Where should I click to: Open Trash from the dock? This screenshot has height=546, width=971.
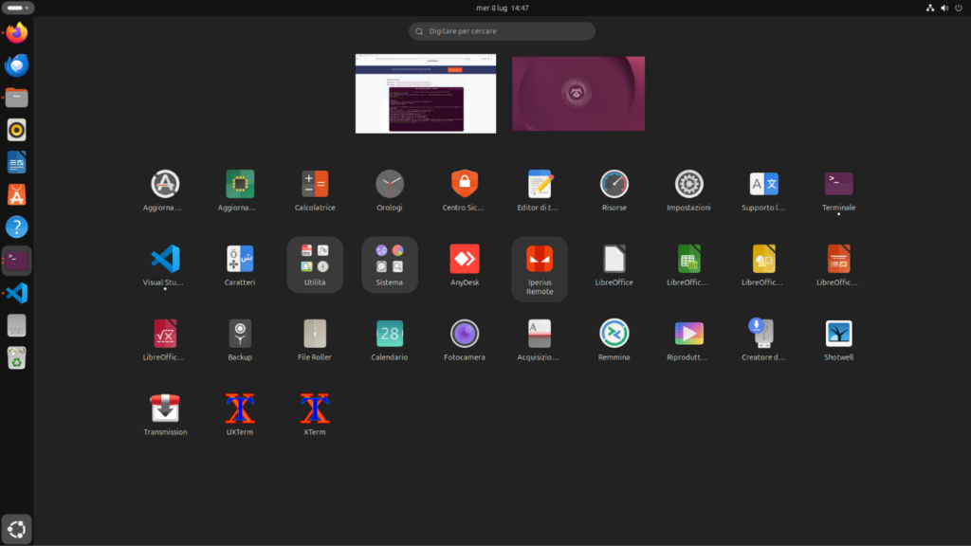coord(17,357)
